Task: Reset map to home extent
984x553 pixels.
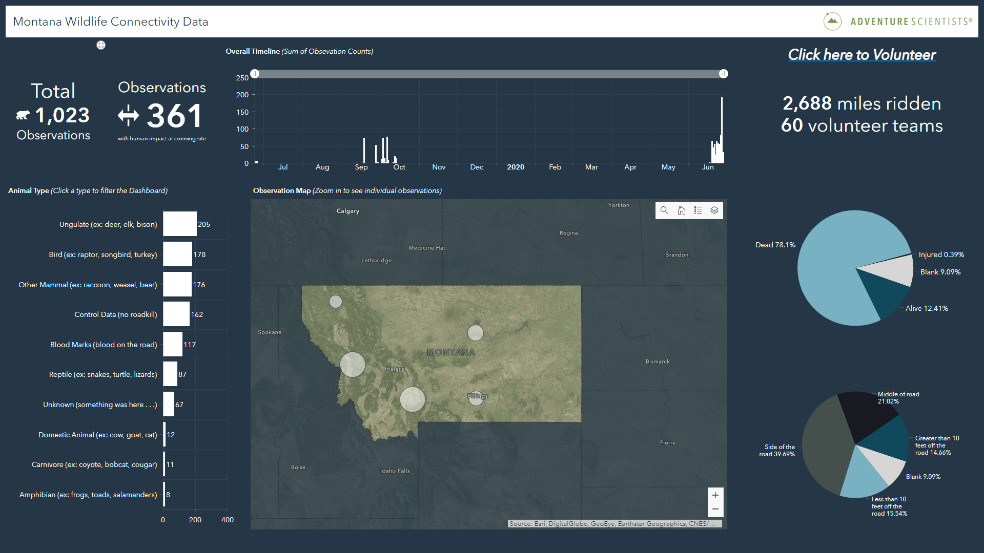Action: point(681,210)
